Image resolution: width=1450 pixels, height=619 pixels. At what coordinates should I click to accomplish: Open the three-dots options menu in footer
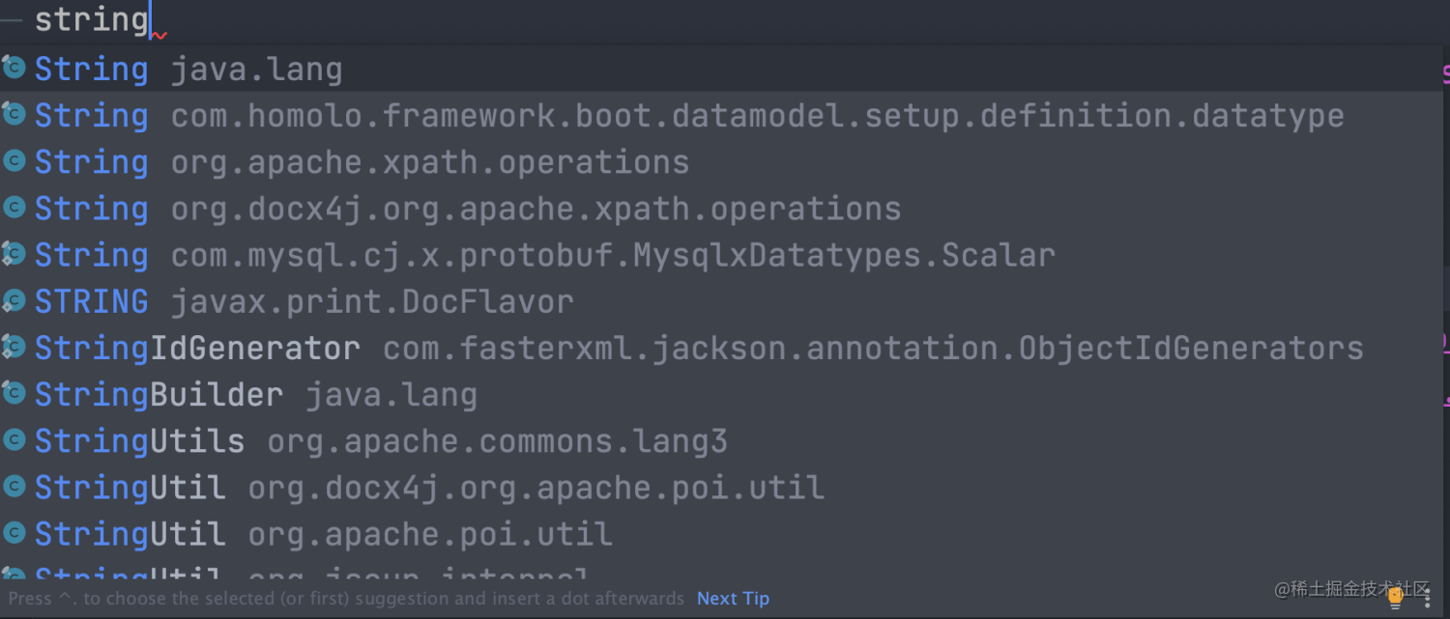1427,599
